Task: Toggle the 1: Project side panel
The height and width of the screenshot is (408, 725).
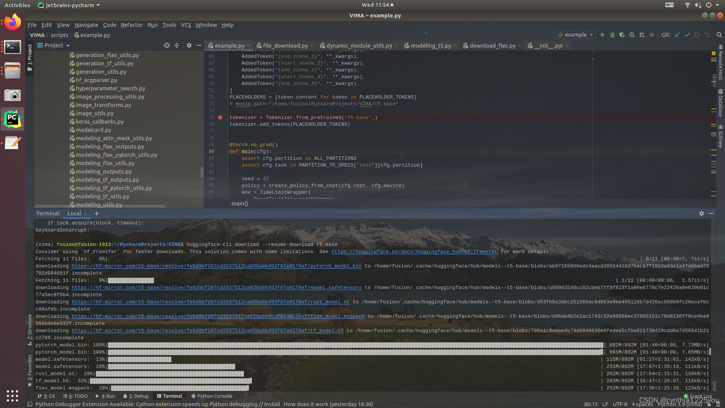Action: 30,57
